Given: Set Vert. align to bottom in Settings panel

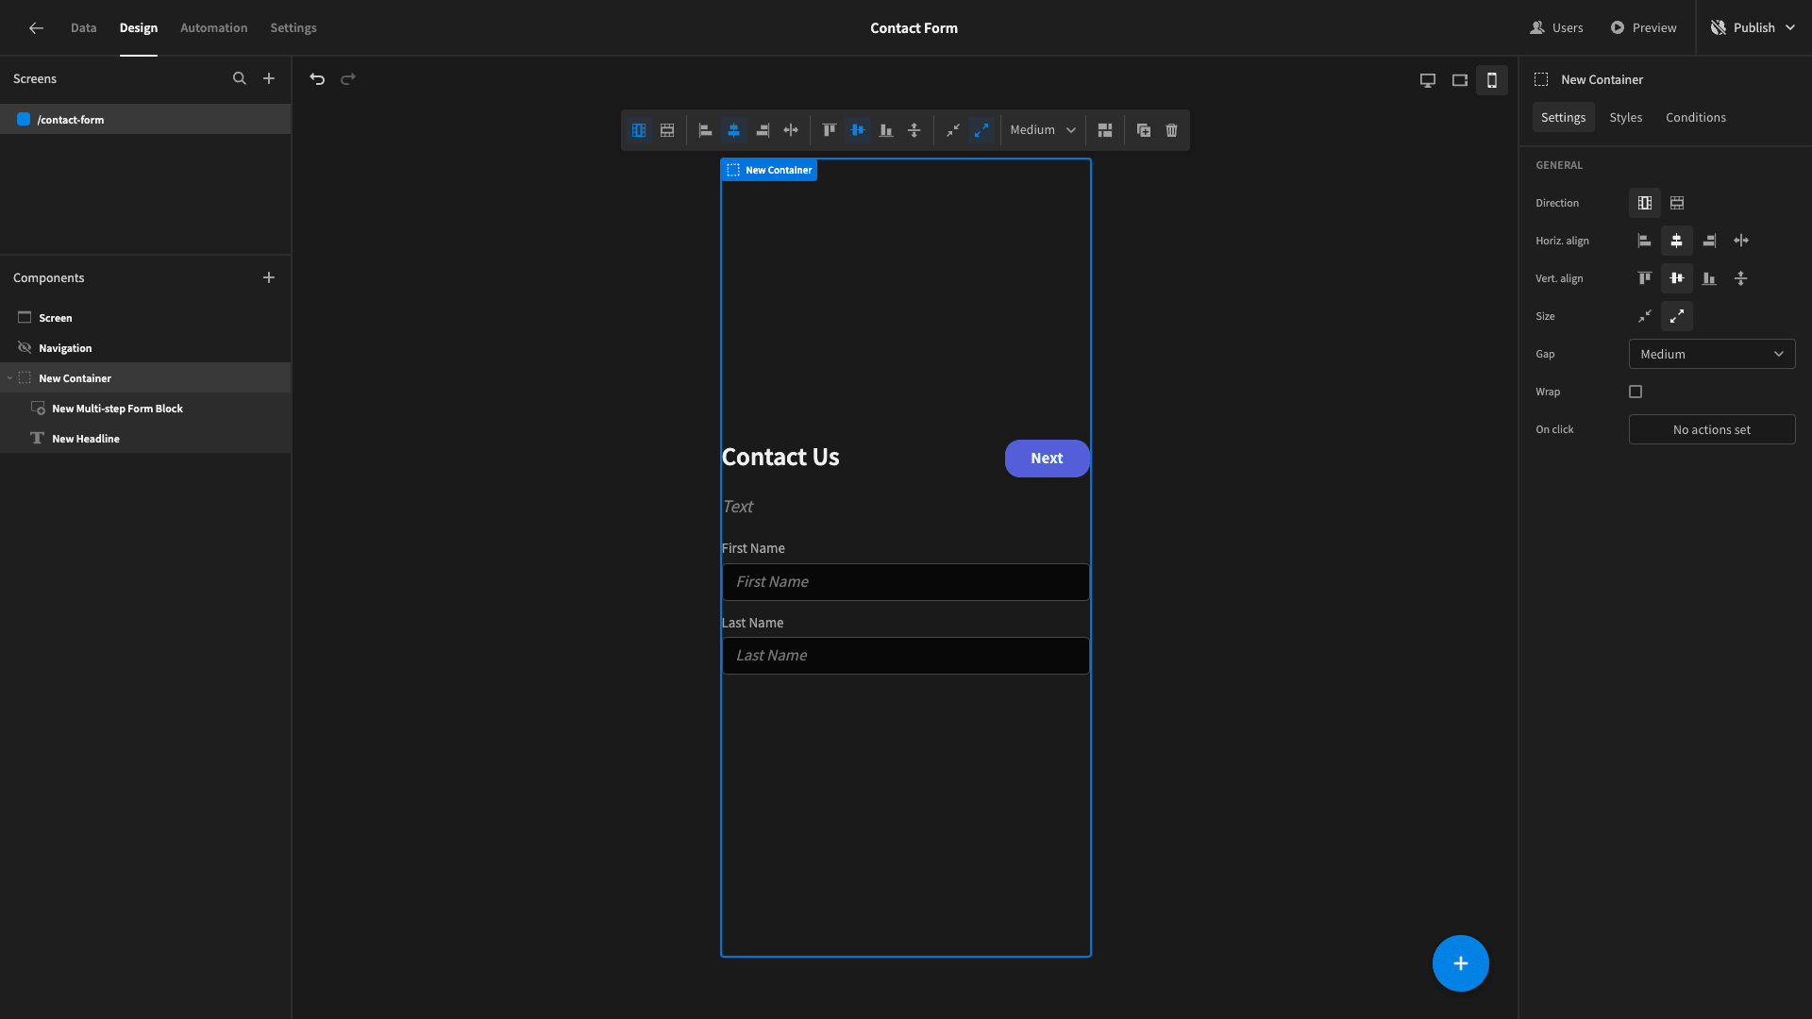Looking at the screenshot, I should click(x=1709, y=278).
